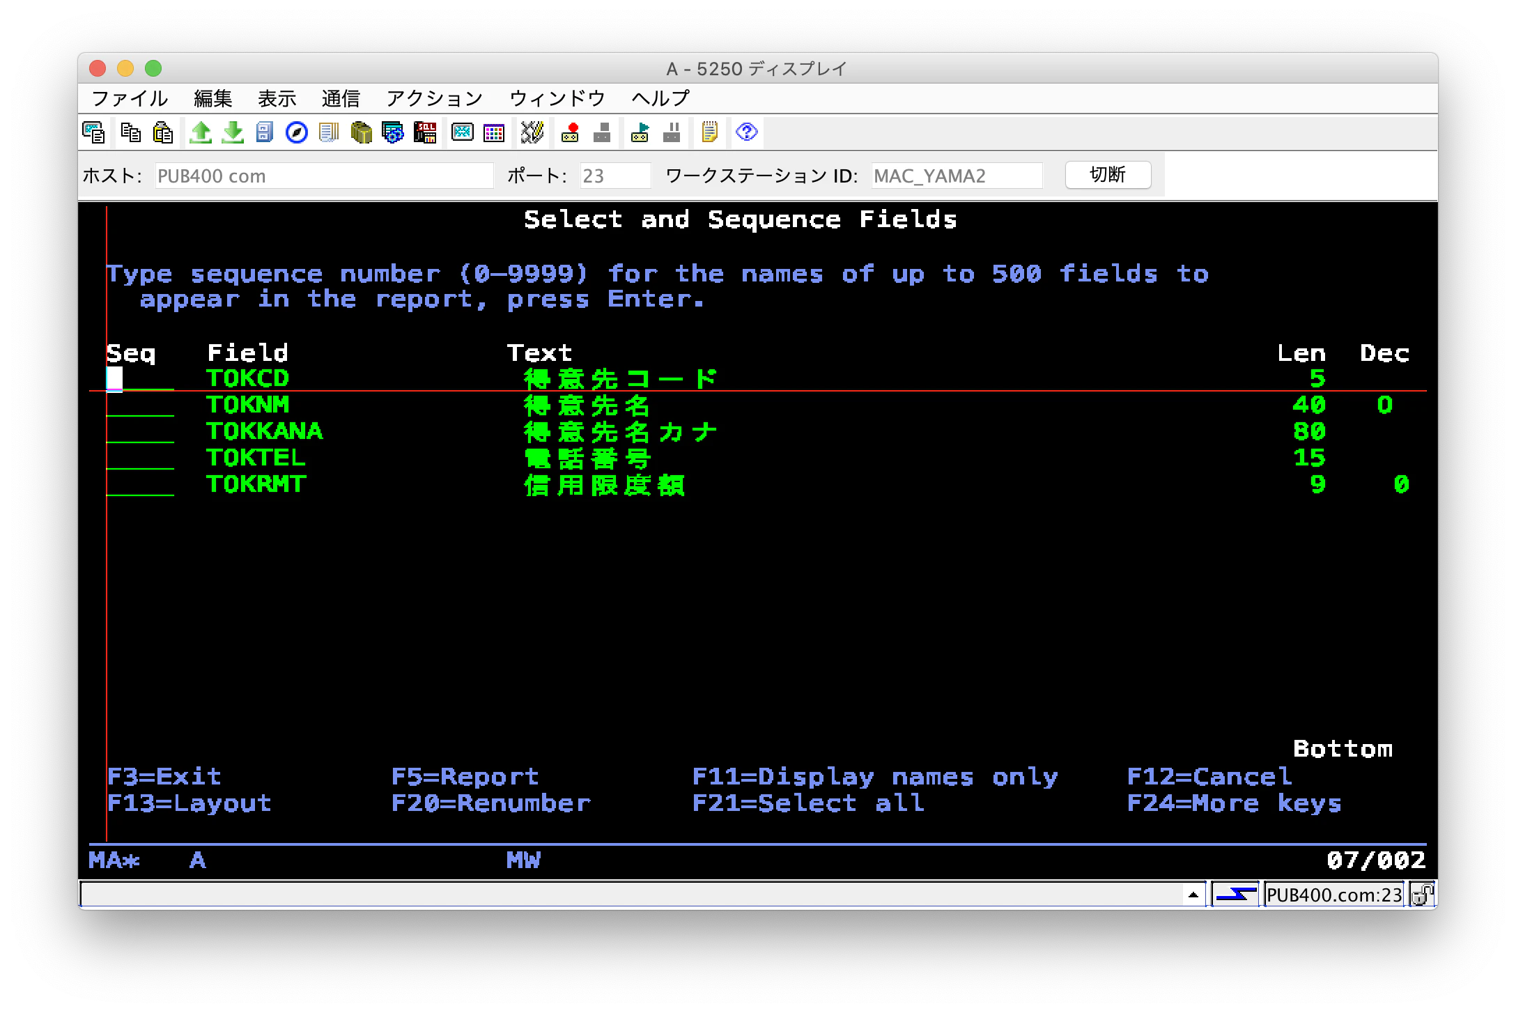
Task: Click the blue compass toolbar icon
Action: point(297,132)
